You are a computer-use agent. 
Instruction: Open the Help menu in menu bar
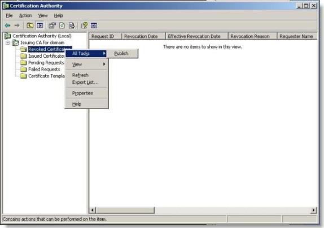click(x=58, y=15)
